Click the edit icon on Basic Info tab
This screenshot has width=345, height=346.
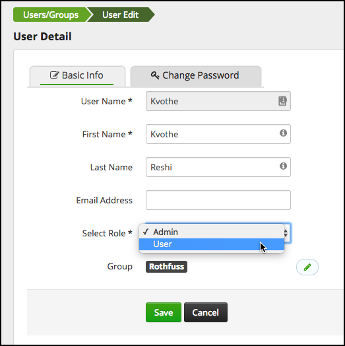(x=55, y=75)
